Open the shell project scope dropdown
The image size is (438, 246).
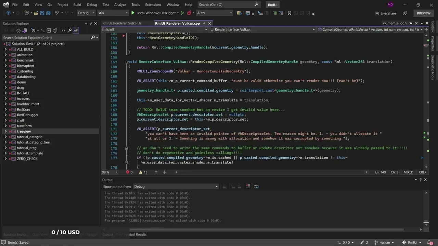155,29
